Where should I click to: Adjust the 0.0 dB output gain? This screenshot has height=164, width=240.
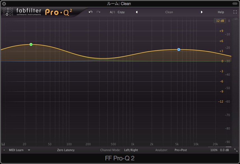224,150
